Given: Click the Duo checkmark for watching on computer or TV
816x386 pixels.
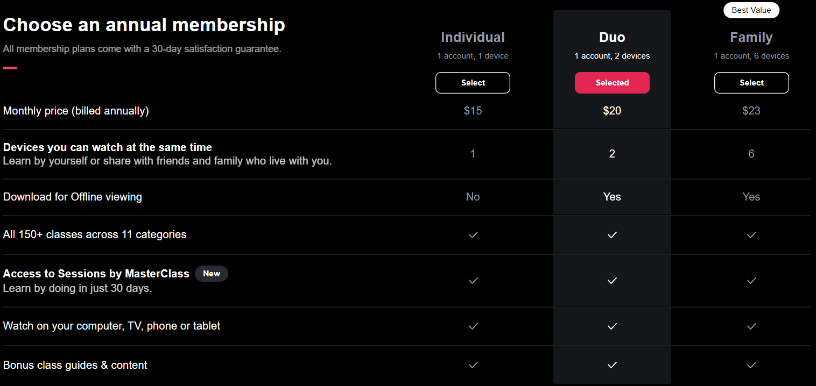Looking at the screenshot, I should tap(612, 326).
